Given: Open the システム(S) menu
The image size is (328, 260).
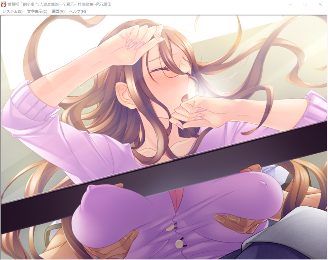Looking at the screenshot, I should [x=12, y=11].
